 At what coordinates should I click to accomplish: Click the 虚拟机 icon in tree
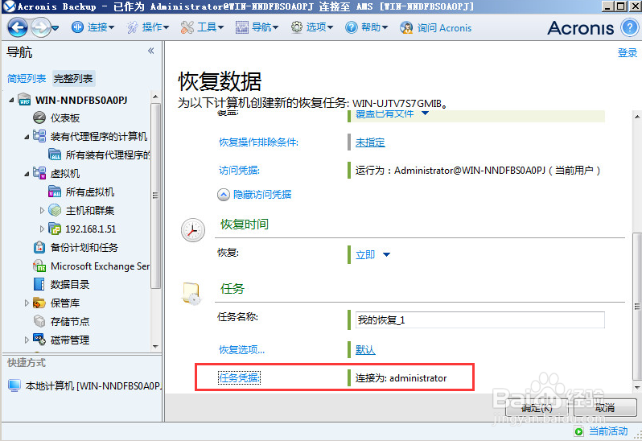click(39, 173)
